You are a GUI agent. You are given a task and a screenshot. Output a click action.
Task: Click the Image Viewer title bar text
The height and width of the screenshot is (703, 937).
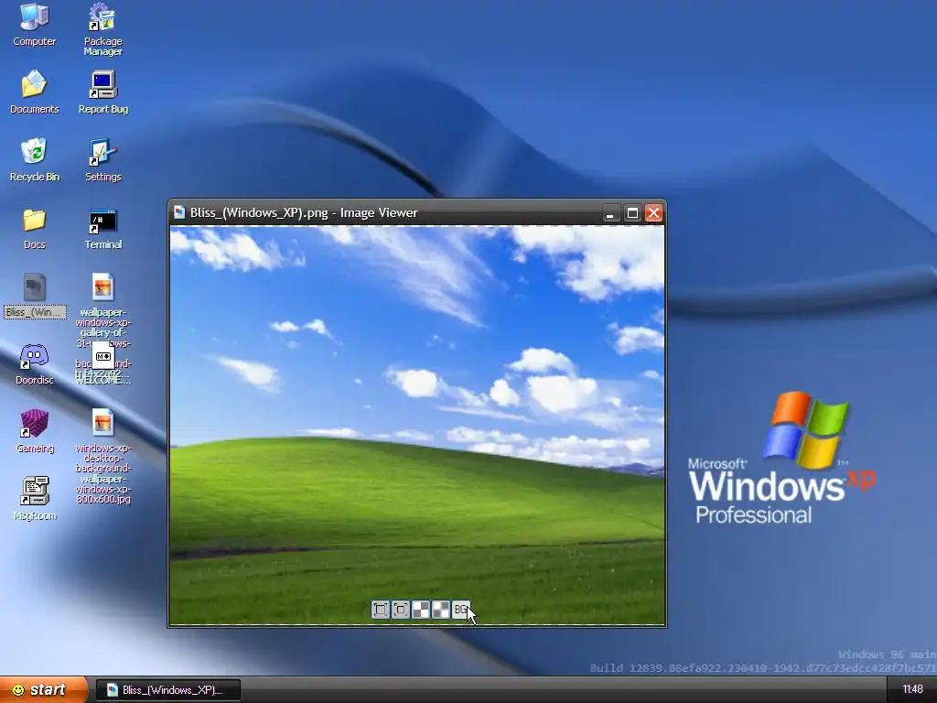click(x=304, y=212)
